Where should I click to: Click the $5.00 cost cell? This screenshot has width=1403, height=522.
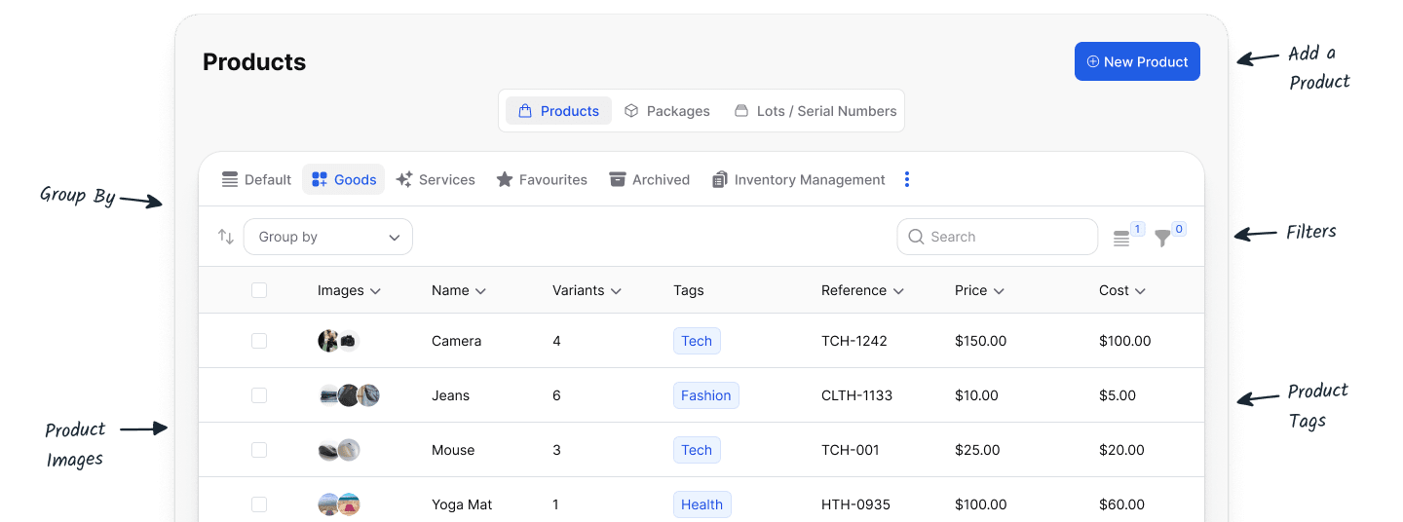point(1118,395)
